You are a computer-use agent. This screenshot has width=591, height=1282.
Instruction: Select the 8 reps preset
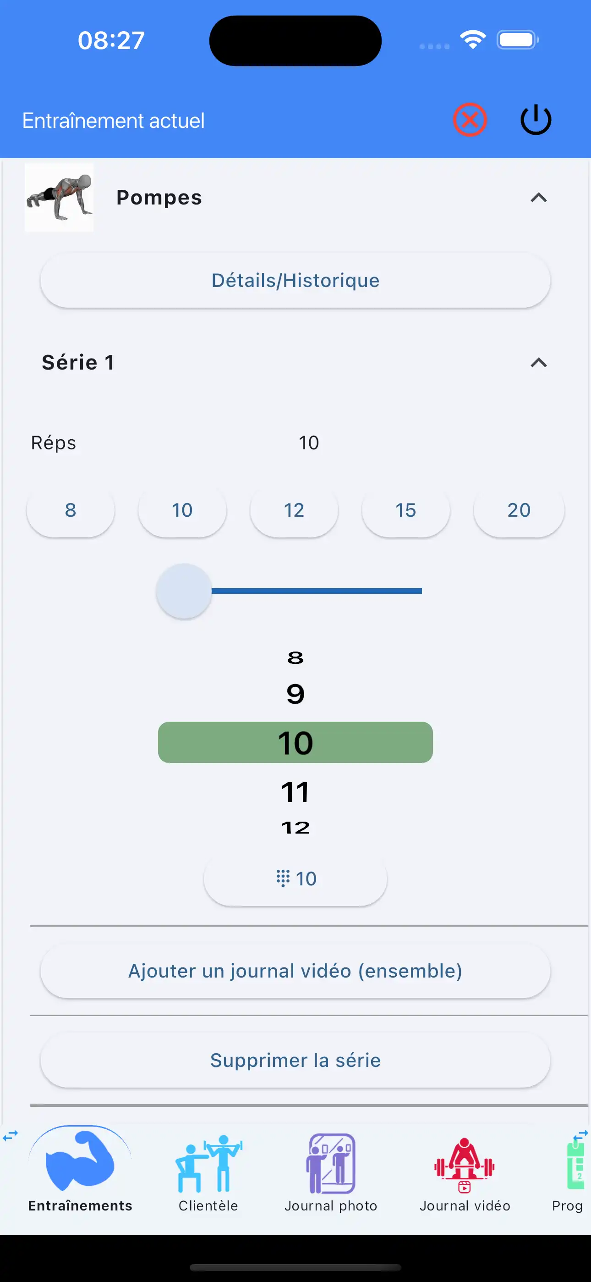70,510
